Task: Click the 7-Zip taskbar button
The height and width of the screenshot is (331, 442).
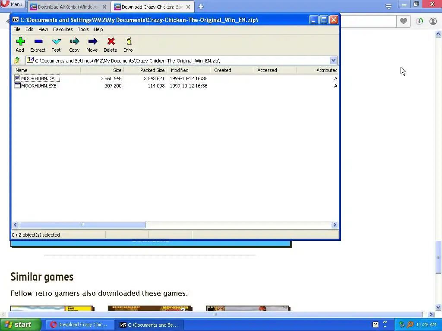Action: pos(149,325)
